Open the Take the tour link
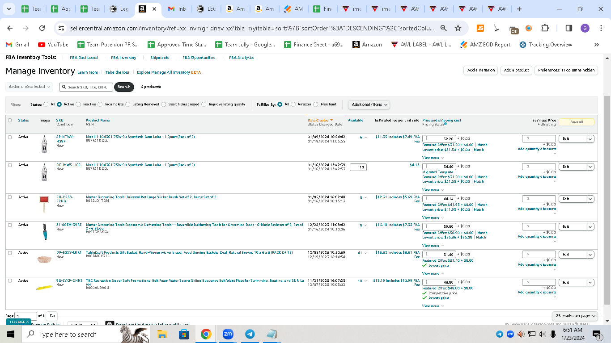 (117, 72)
